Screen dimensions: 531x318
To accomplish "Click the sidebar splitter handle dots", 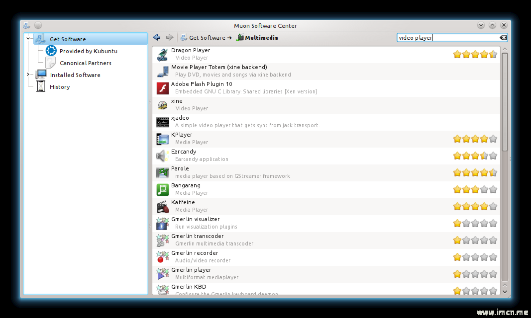I will click(150, 101).
